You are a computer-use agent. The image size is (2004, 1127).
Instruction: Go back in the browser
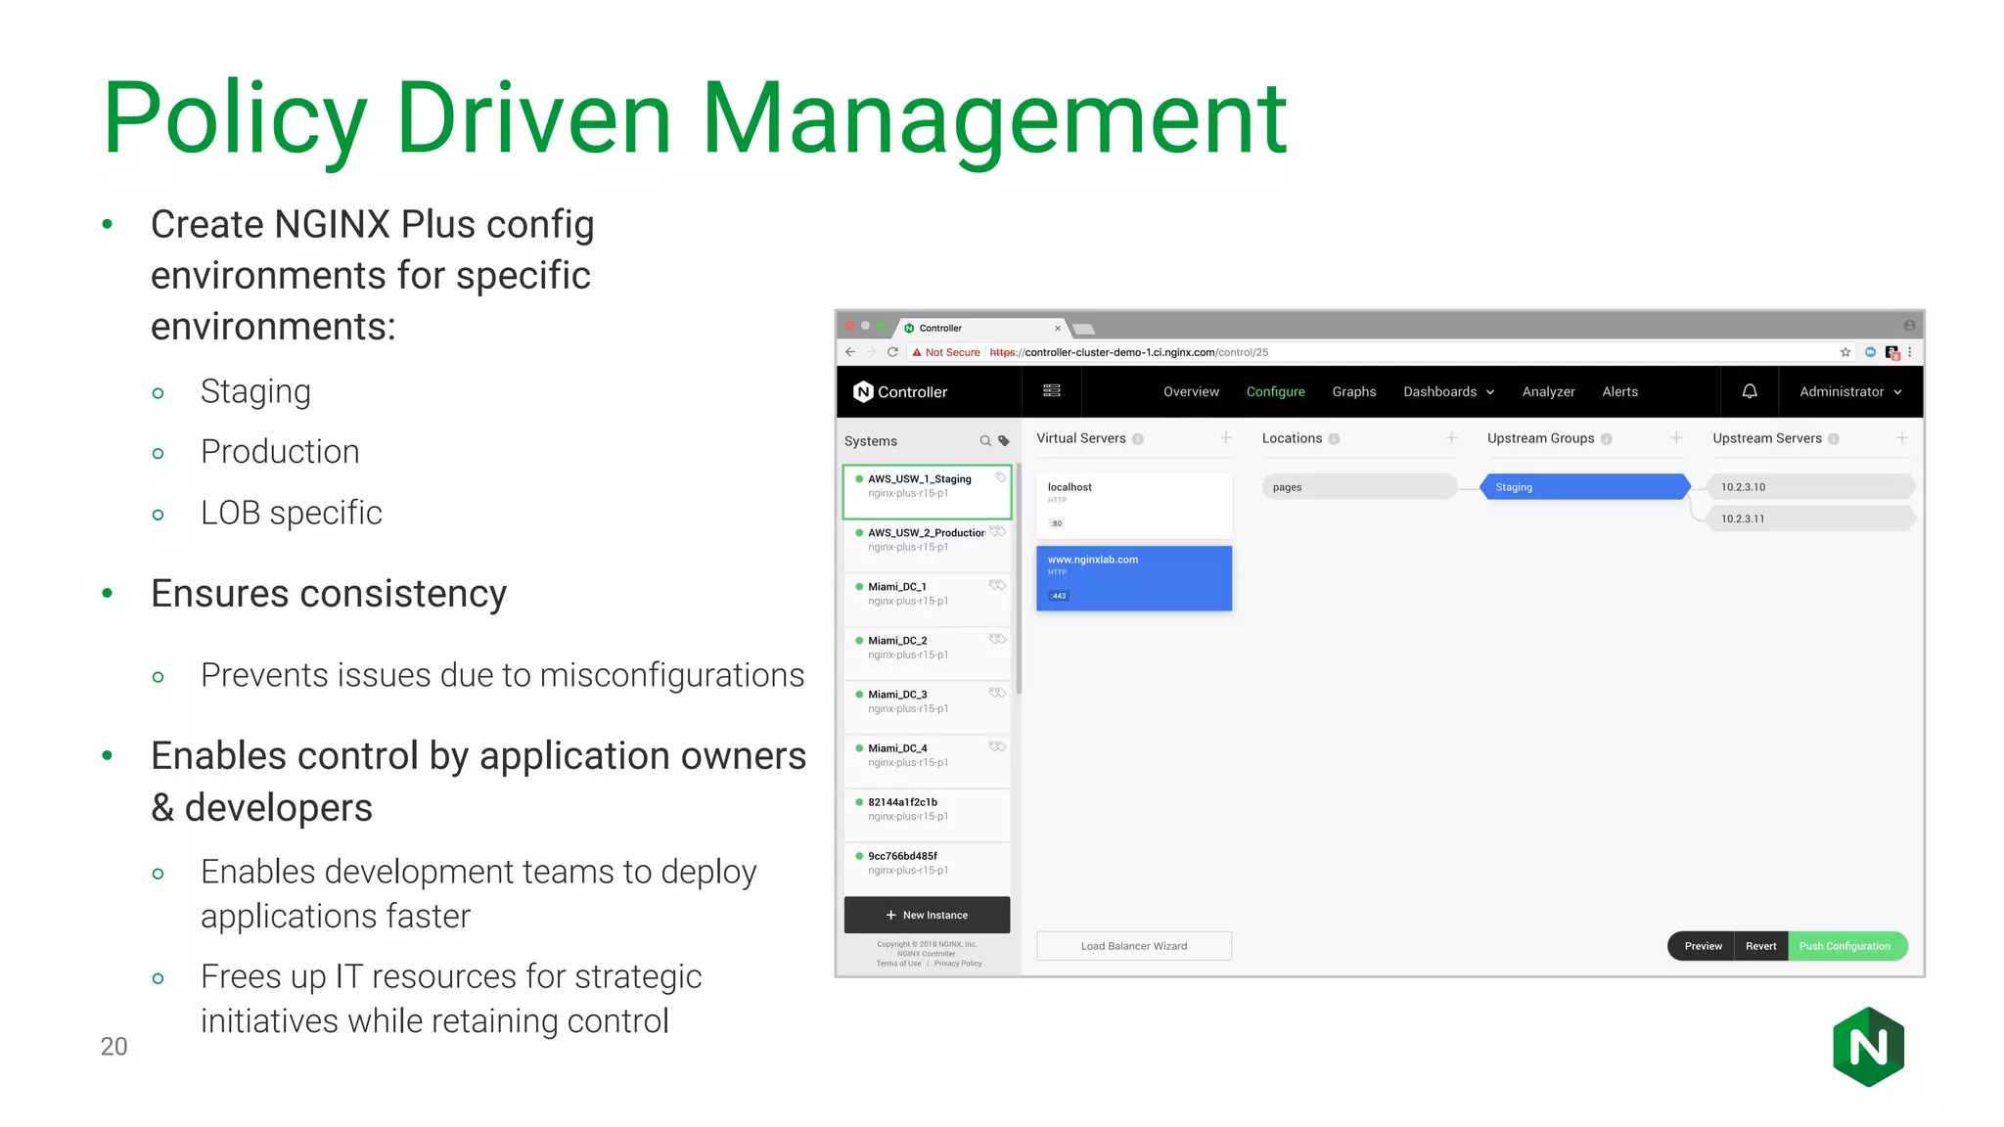coord(850,352)
